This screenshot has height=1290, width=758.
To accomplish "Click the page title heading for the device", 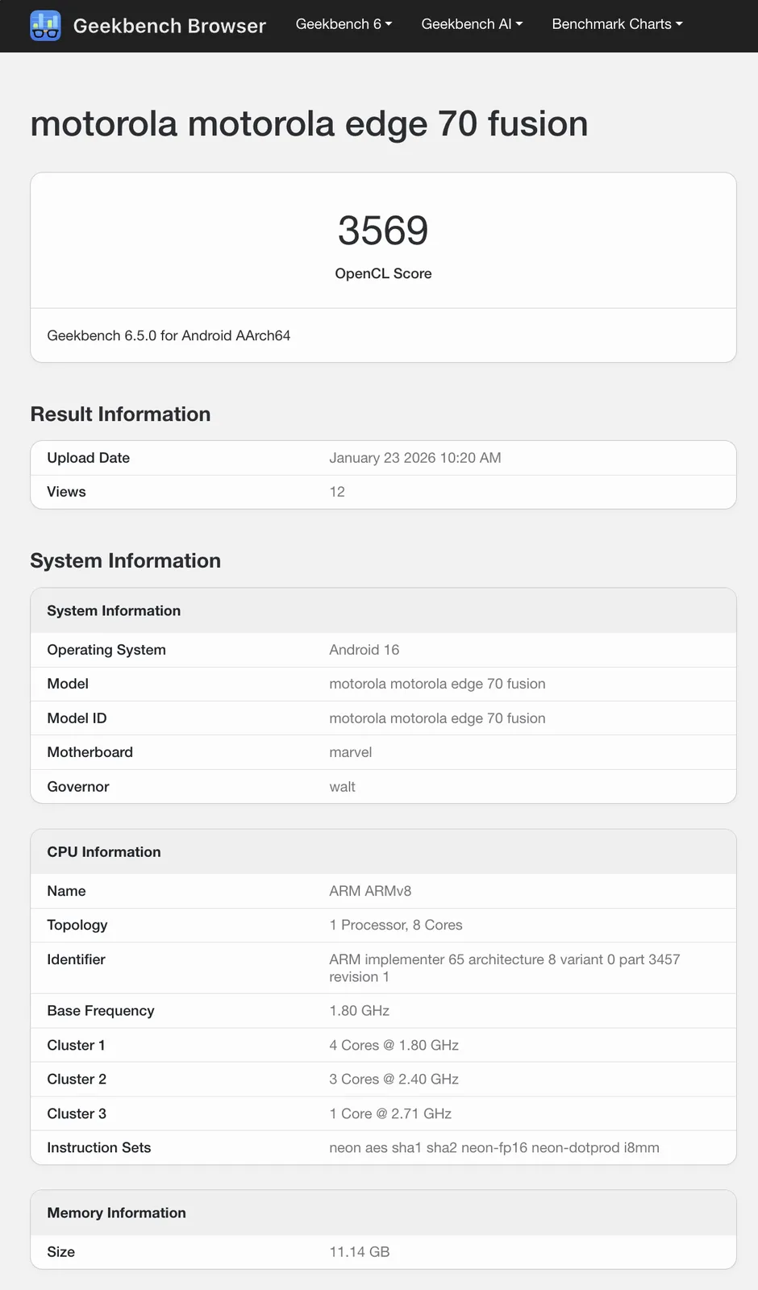I will click(x=309, y=123).
